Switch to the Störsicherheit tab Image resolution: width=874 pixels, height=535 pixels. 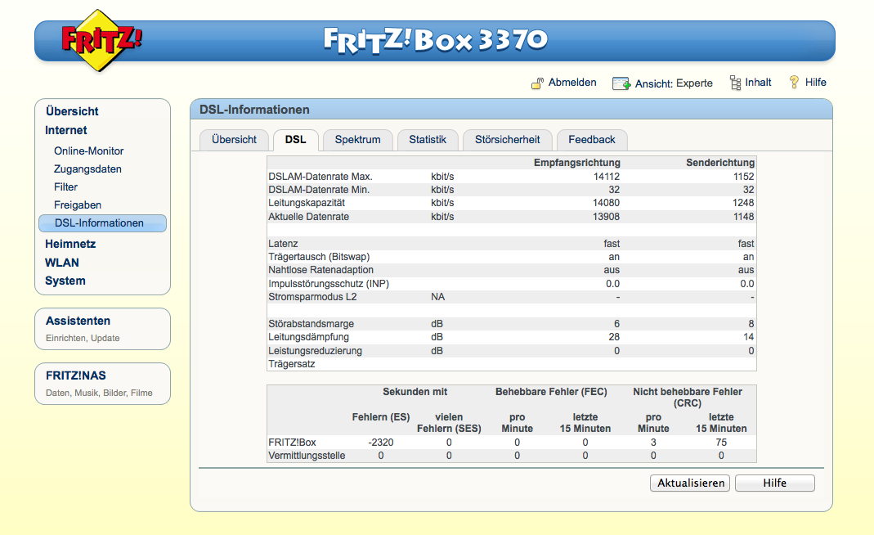[507, 140]
